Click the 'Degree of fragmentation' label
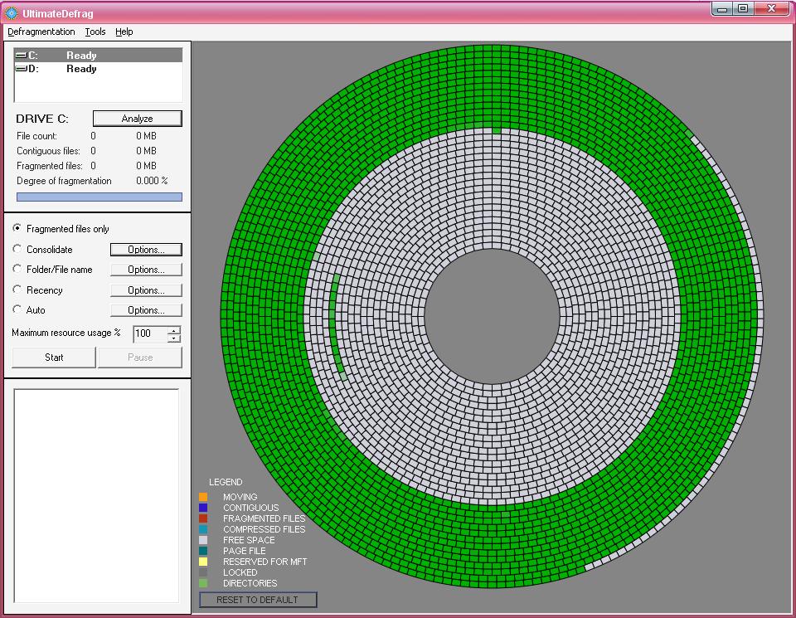Screen dimensions: 796x618 click(64, 181)
